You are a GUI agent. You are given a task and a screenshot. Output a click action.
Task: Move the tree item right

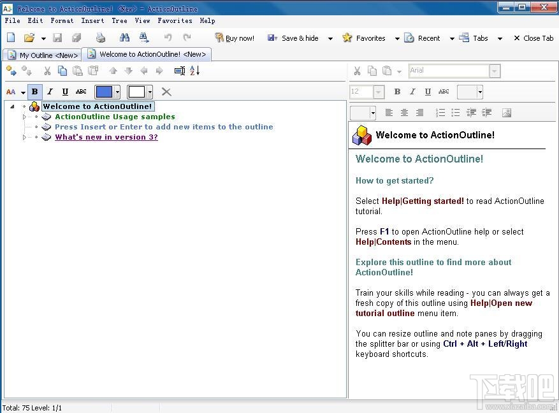159,71
